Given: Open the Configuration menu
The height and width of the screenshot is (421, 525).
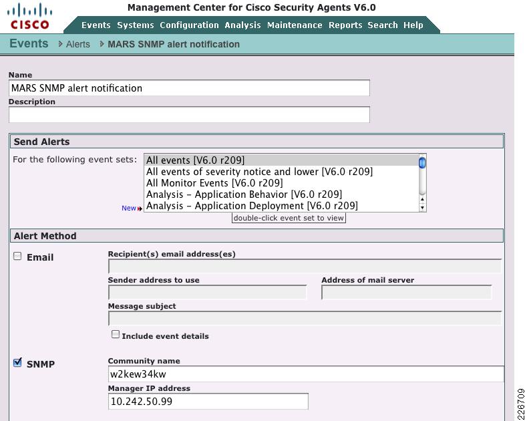Looking at the screenshot, I should 189,25.
